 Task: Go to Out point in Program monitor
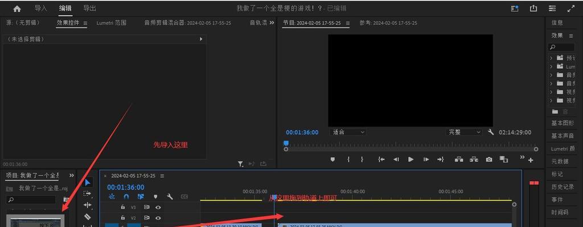441,159
